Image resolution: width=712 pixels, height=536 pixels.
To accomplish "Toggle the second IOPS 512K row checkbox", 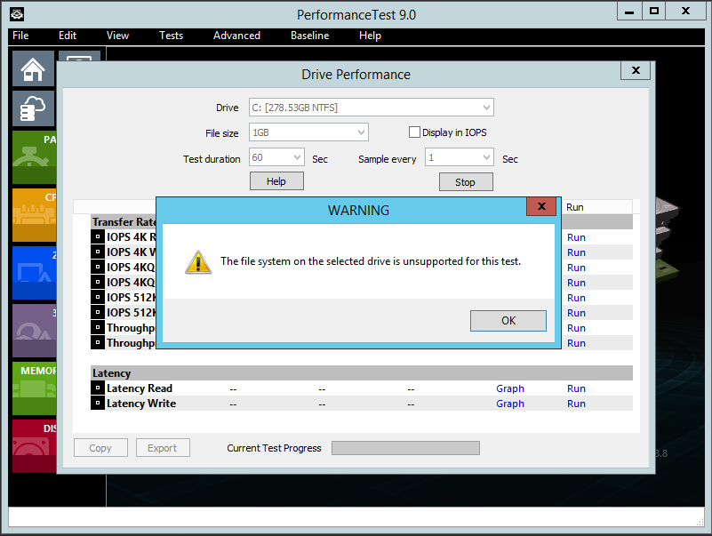I will pos(98,312).
